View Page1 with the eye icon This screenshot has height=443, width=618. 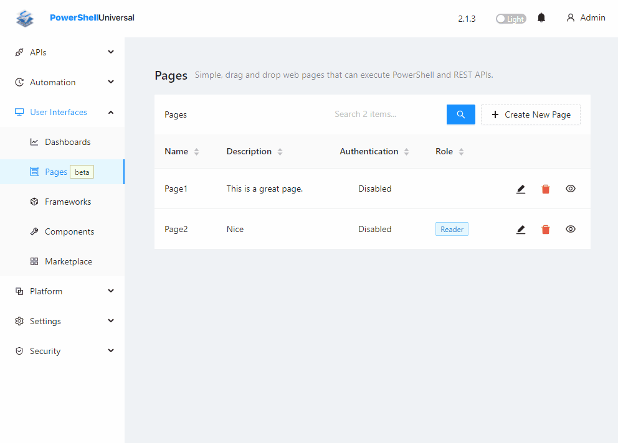tap(570, 189)
